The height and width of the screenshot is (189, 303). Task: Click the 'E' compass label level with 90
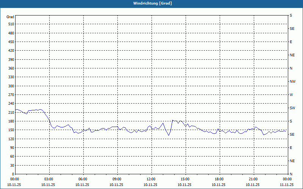coord(291,148)
